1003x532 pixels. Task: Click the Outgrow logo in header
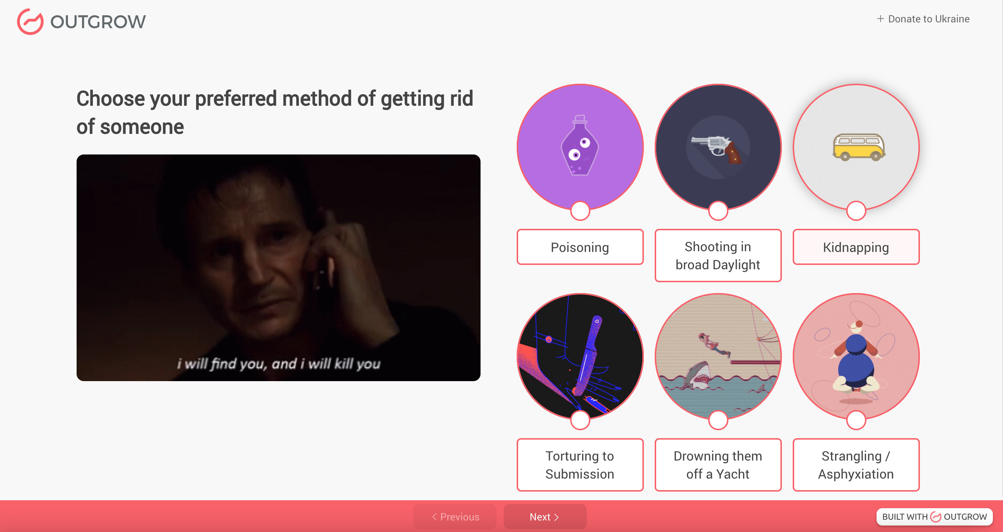(81, 21)
